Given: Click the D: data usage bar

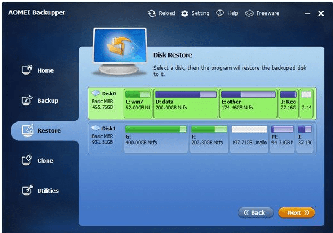Looking at the screenshot, I should 186,94.
